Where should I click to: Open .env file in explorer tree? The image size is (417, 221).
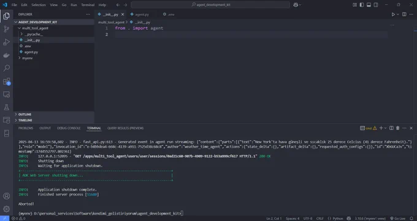54,46
